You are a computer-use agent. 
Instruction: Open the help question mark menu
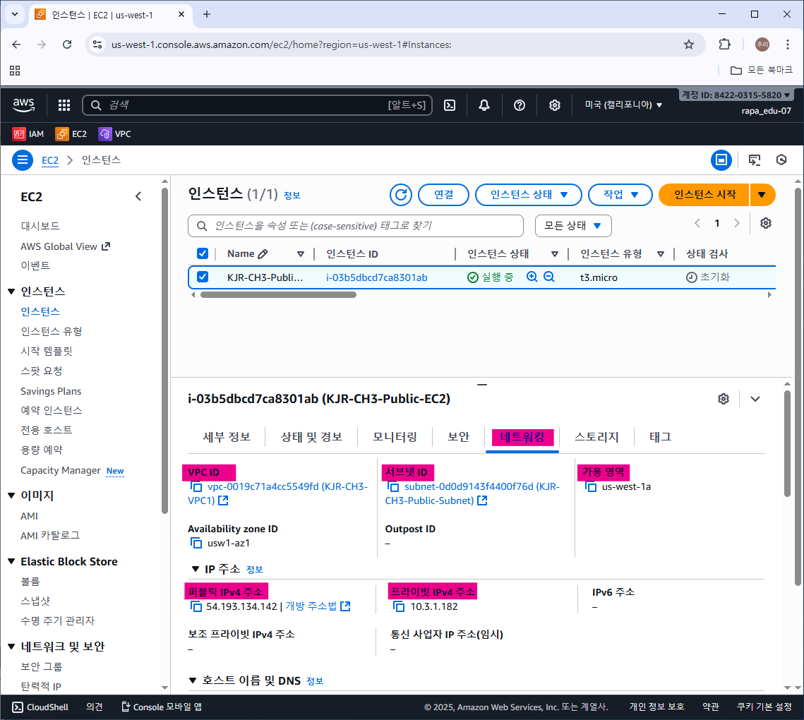pyautogui.click(x=520, y=105)
